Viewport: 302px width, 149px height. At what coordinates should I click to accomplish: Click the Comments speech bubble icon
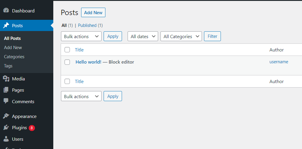point(6,101)
